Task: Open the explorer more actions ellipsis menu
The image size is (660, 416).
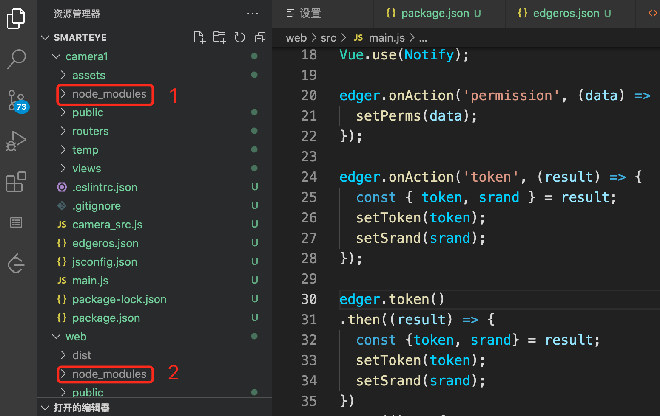Action: [253, 14]
